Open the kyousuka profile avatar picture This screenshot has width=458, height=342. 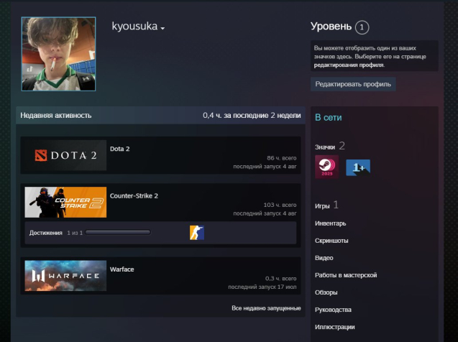pos(58,54)
